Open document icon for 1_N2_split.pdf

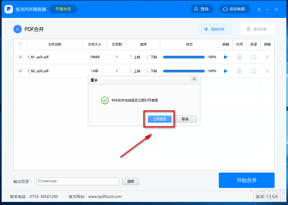pyautogui.click(x=239, y=71)
